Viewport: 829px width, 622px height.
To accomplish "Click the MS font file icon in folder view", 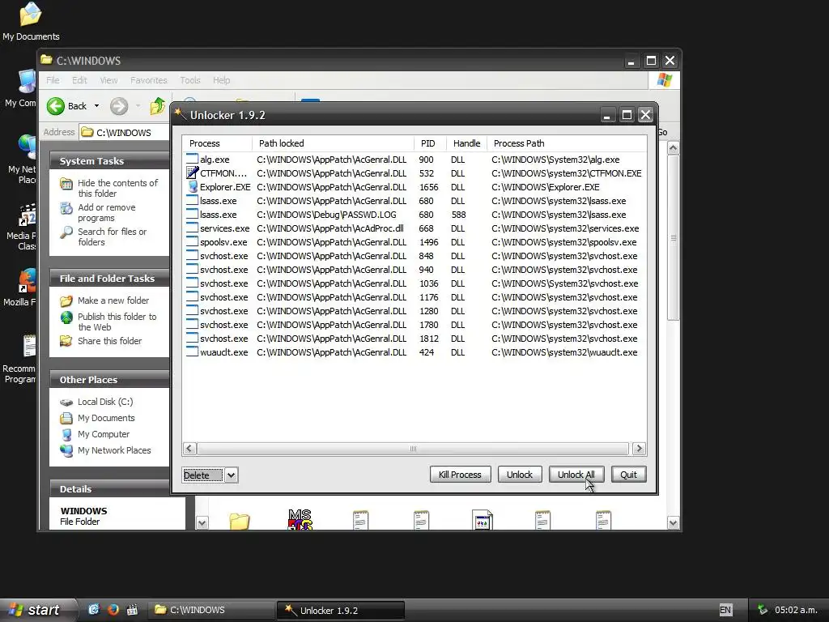I will click(300, 519).
